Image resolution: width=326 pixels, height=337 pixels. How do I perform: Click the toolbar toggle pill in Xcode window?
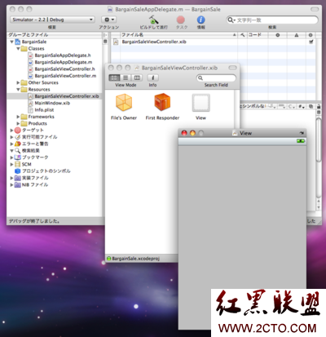pyautogui.click(x=315, y=9)
